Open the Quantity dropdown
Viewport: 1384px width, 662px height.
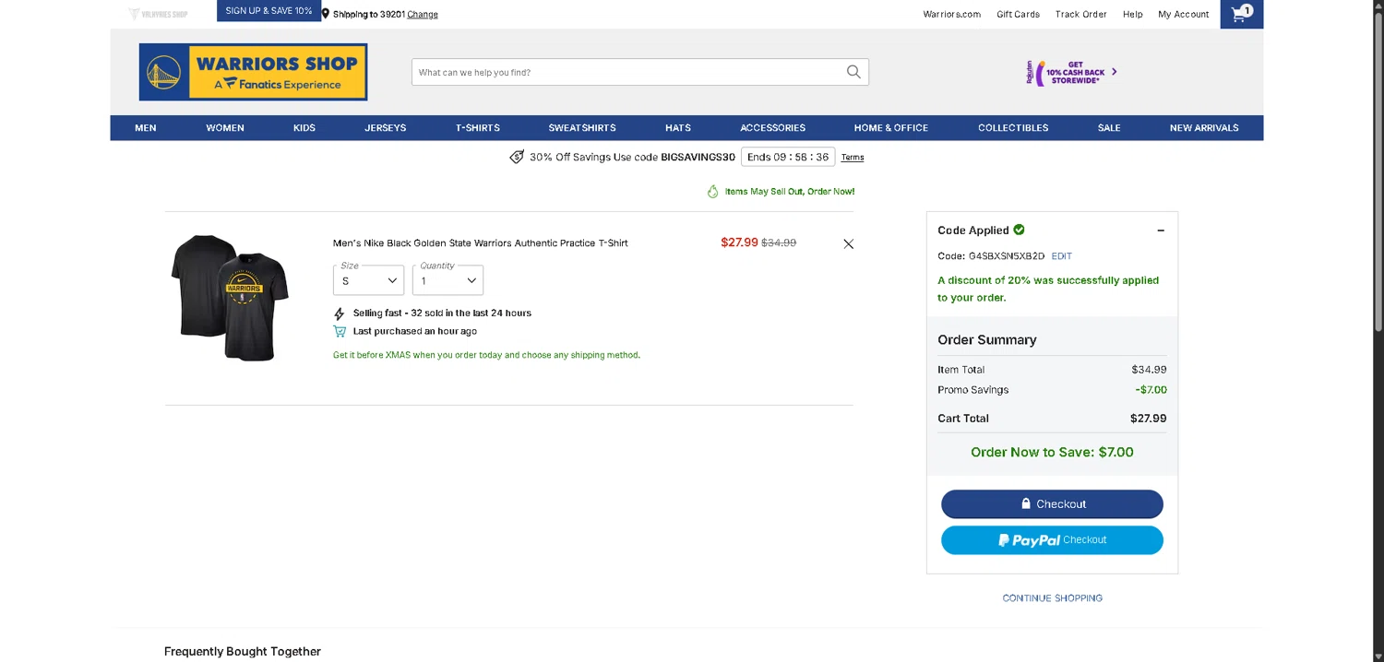coord(447,280)
